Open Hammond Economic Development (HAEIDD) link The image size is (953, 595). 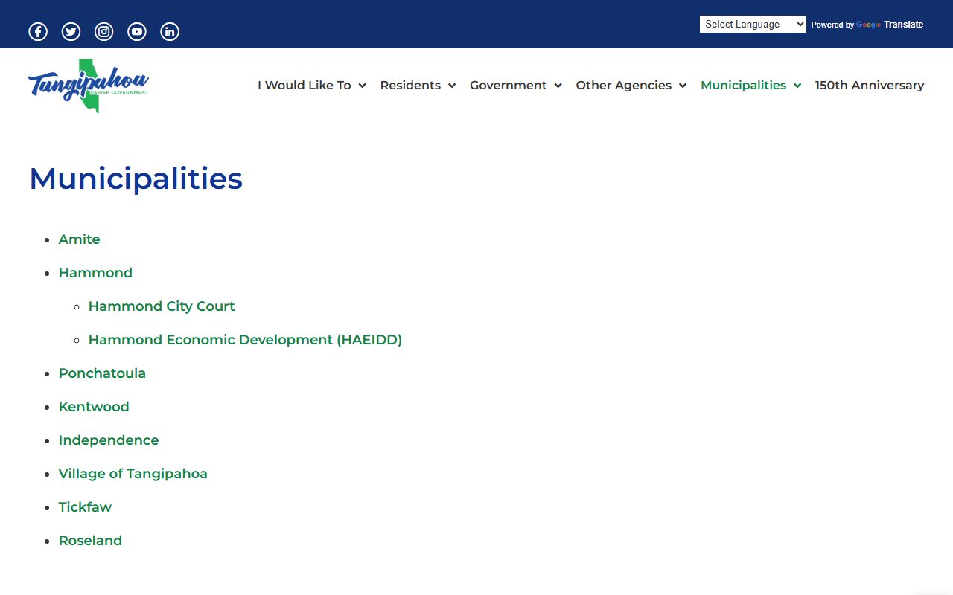245,340
